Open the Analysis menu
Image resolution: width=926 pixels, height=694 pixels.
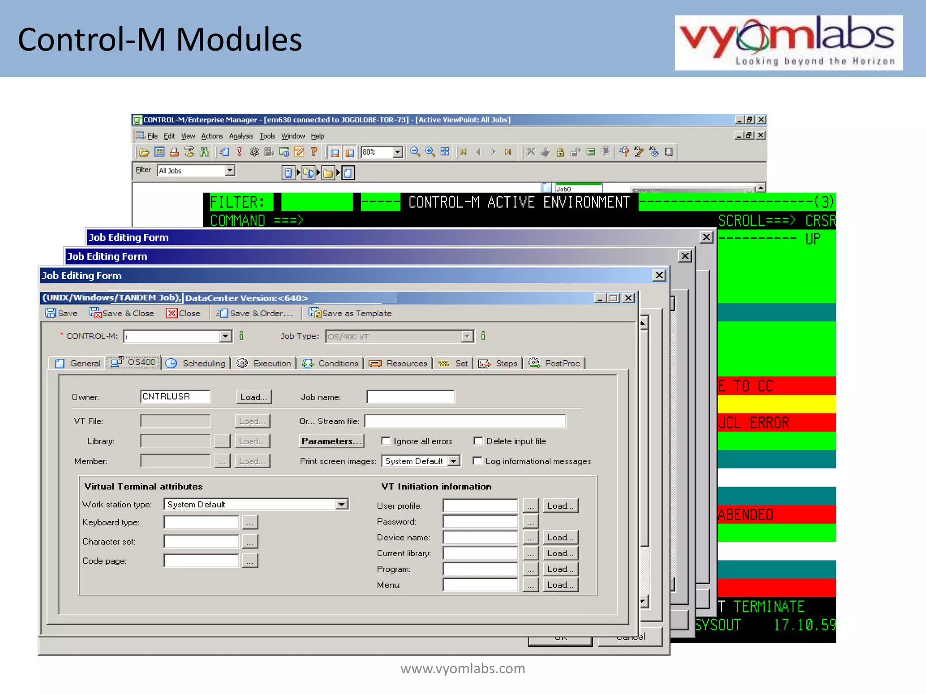tap(241, 136)
